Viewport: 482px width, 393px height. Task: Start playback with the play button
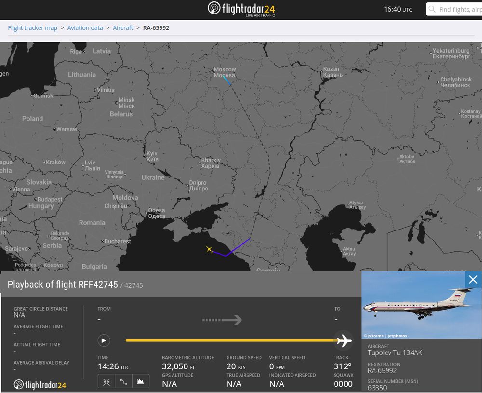pyautogui.click(x=104, y=340)
